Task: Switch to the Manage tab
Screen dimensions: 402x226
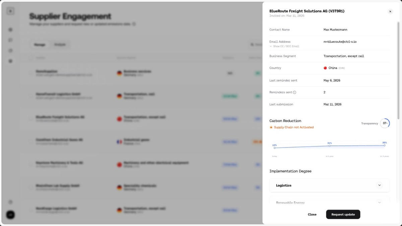Action: (40, 44)
